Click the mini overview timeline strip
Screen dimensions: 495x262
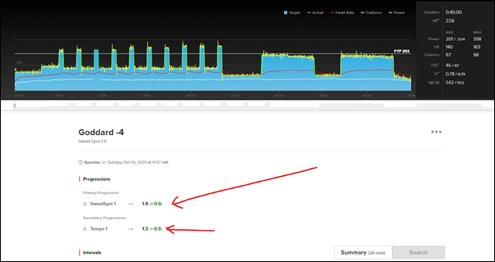point(252,106)
